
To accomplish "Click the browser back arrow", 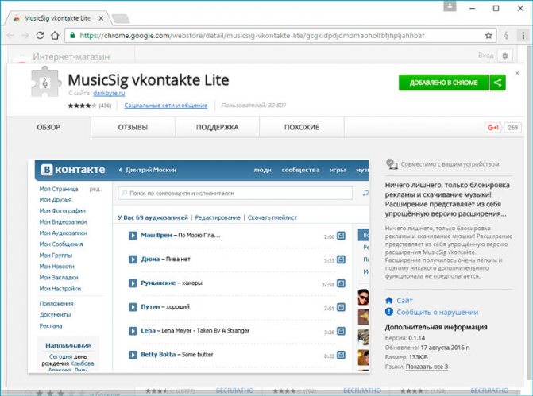I will tap(10, 36).
